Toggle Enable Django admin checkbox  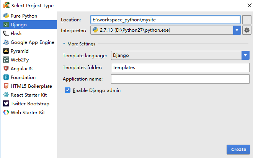(67, 90)
